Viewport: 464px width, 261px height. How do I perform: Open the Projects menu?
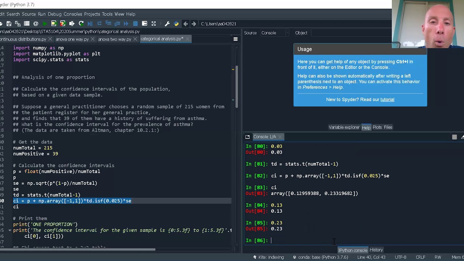click(x=92, y=14)
